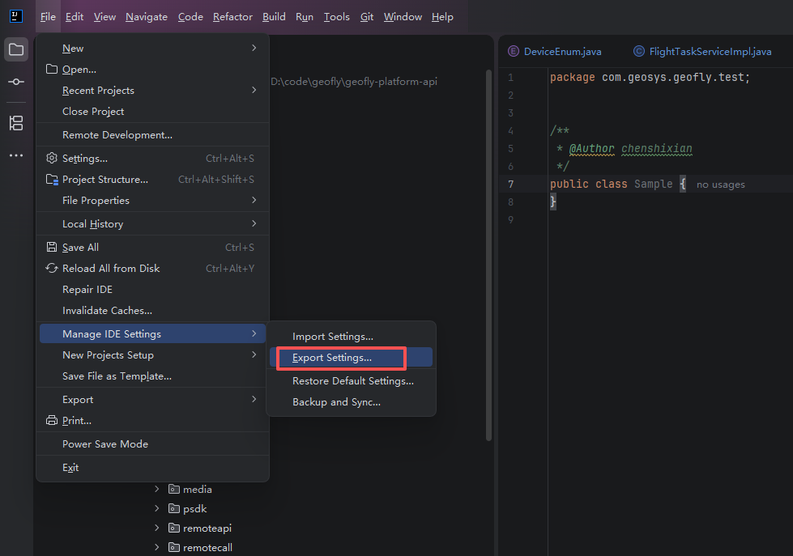Image resolution: width=793 pixels, height=556 pixels.
Task: Open the Structure tool window icon
Action: [16, 123]
